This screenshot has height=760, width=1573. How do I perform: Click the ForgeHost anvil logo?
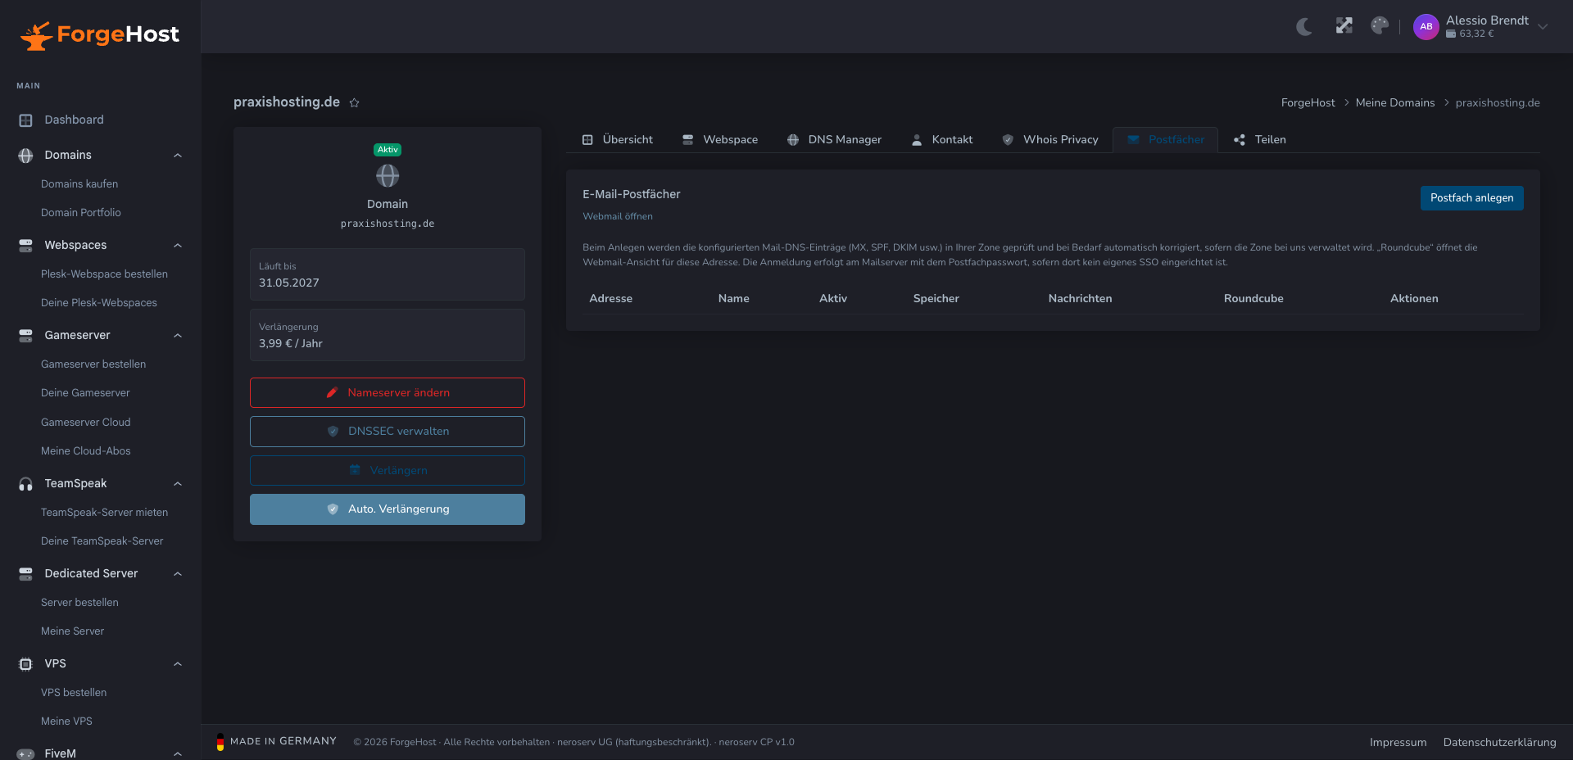pos(99,34)
